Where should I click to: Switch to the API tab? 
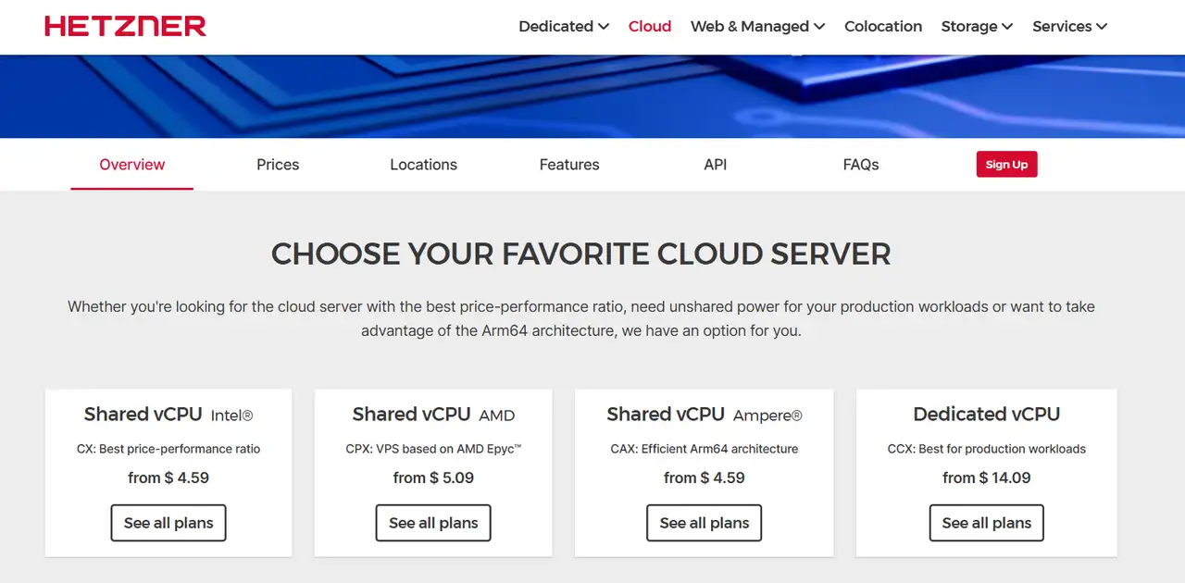pos(716,165)
